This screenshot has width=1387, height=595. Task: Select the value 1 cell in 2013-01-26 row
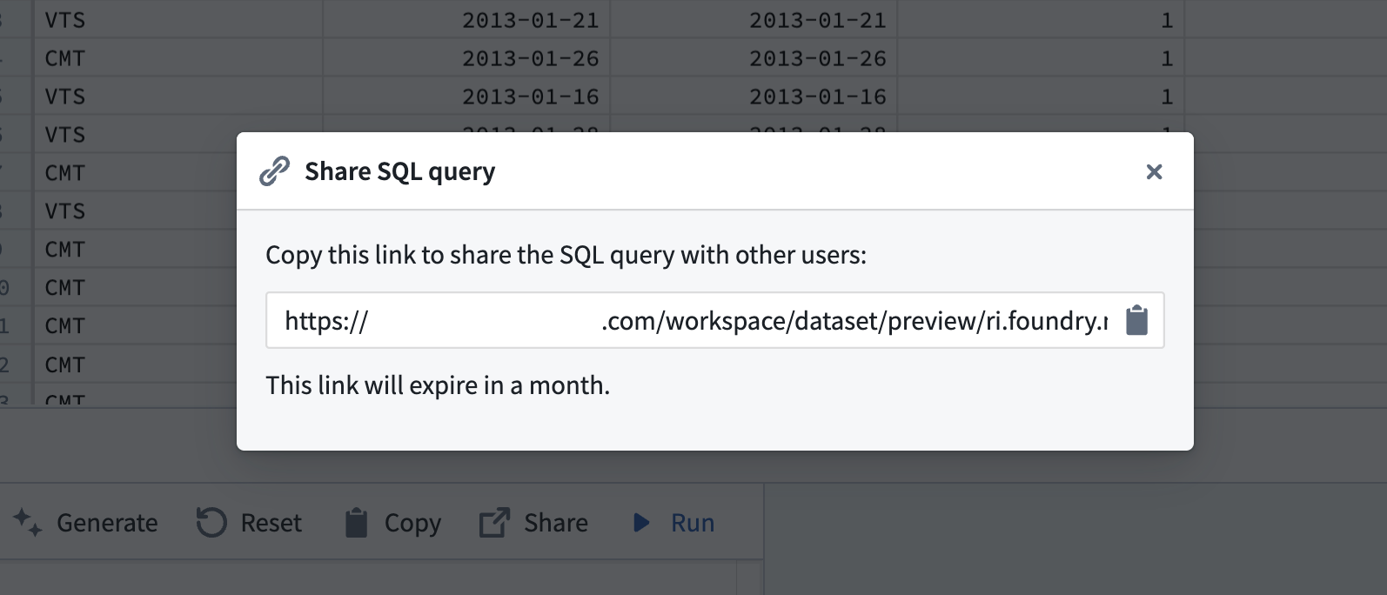point(1167,58)
